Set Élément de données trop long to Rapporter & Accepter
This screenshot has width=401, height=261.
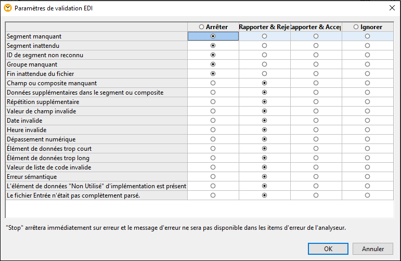316,158
